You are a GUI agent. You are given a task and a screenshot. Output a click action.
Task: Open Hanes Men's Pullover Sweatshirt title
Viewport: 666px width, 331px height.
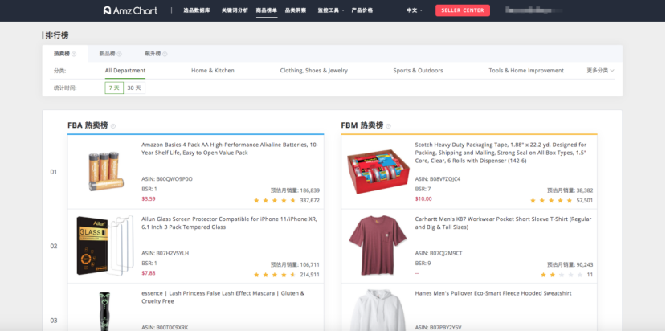493,293
